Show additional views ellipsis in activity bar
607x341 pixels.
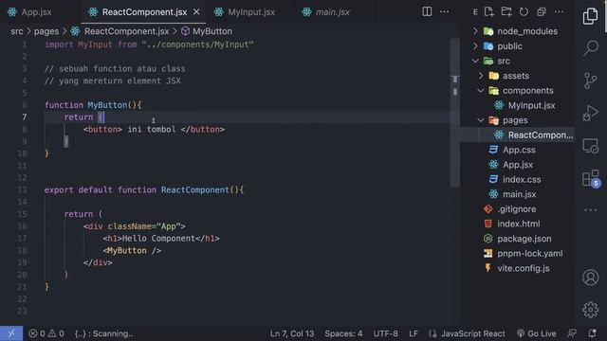tap(590, 210)
